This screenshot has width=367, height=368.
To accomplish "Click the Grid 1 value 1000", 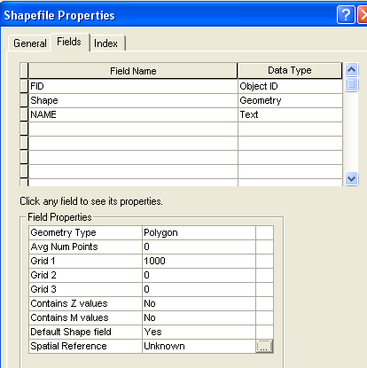I will click(x=199, y=261).
